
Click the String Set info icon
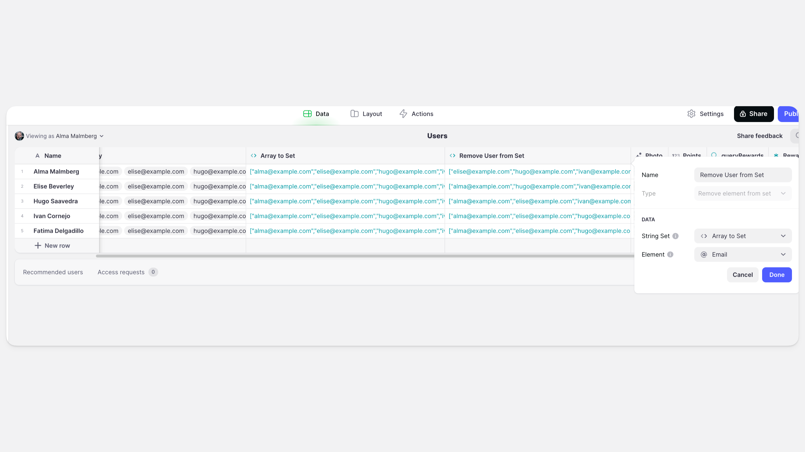(x=675, y=236)
